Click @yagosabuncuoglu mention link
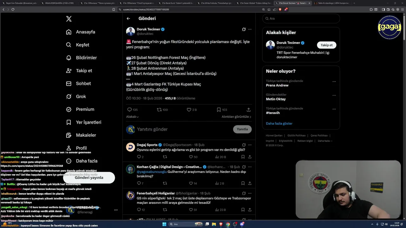 pos(152,172)
